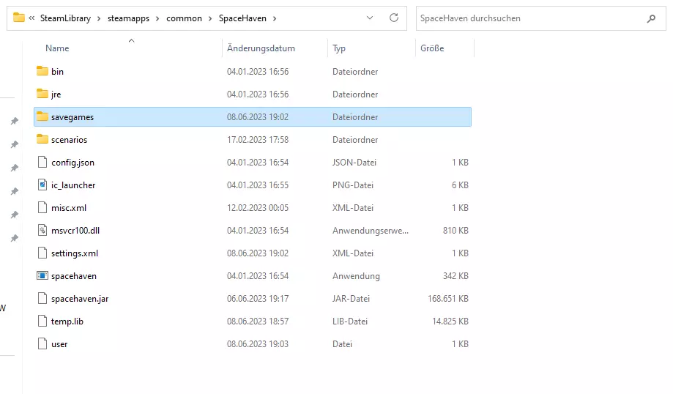Sort by the Name column header

point(57,48)
